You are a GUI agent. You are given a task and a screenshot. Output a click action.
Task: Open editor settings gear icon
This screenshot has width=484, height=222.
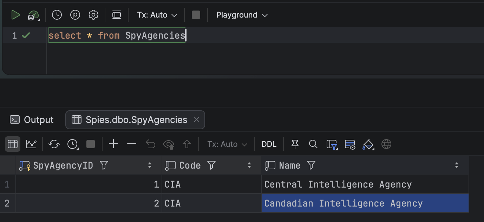coord(93,15)
